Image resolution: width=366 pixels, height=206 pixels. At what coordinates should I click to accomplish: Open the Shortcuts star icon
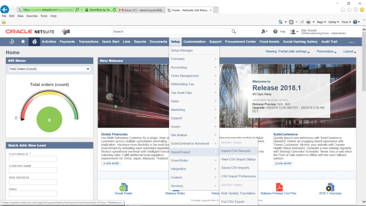23,42
